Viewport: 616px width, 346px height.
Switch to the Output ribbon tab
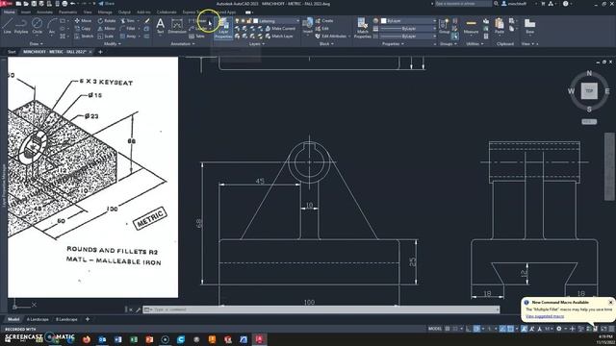[124, 12]
